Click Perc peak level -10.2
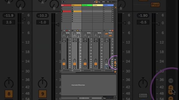 click(x=75, y=39)
